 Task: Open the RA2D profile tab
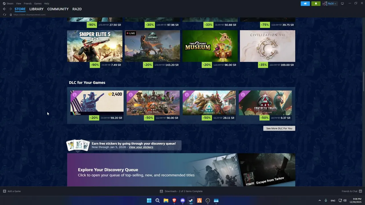tap(77, 9)
